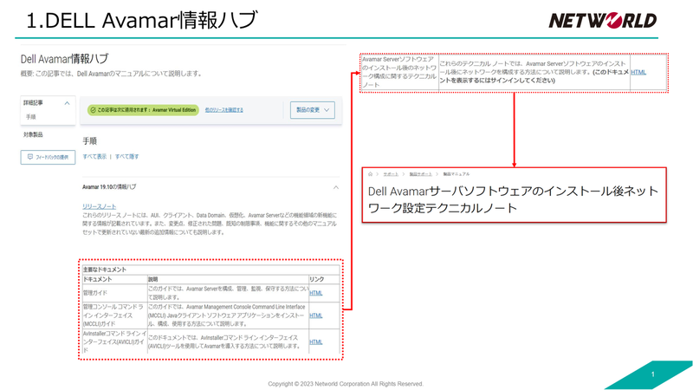This screenshot has height=390, width=693.
Task: Click the 管理ガイド document cell
Action: (114, 293)
